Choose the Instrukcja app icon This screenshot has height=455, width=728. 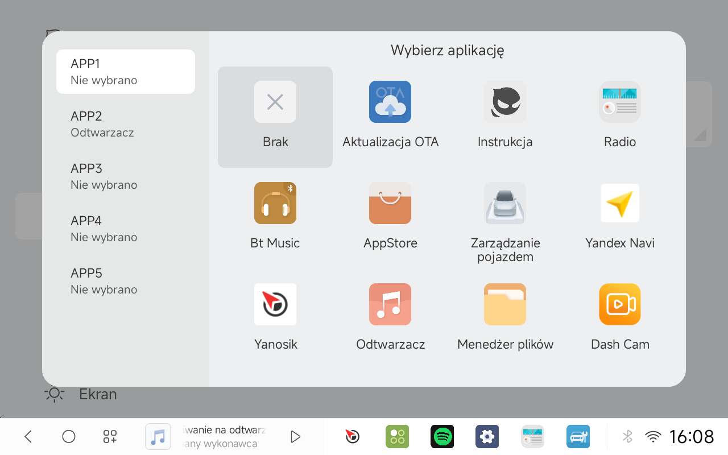505,102
